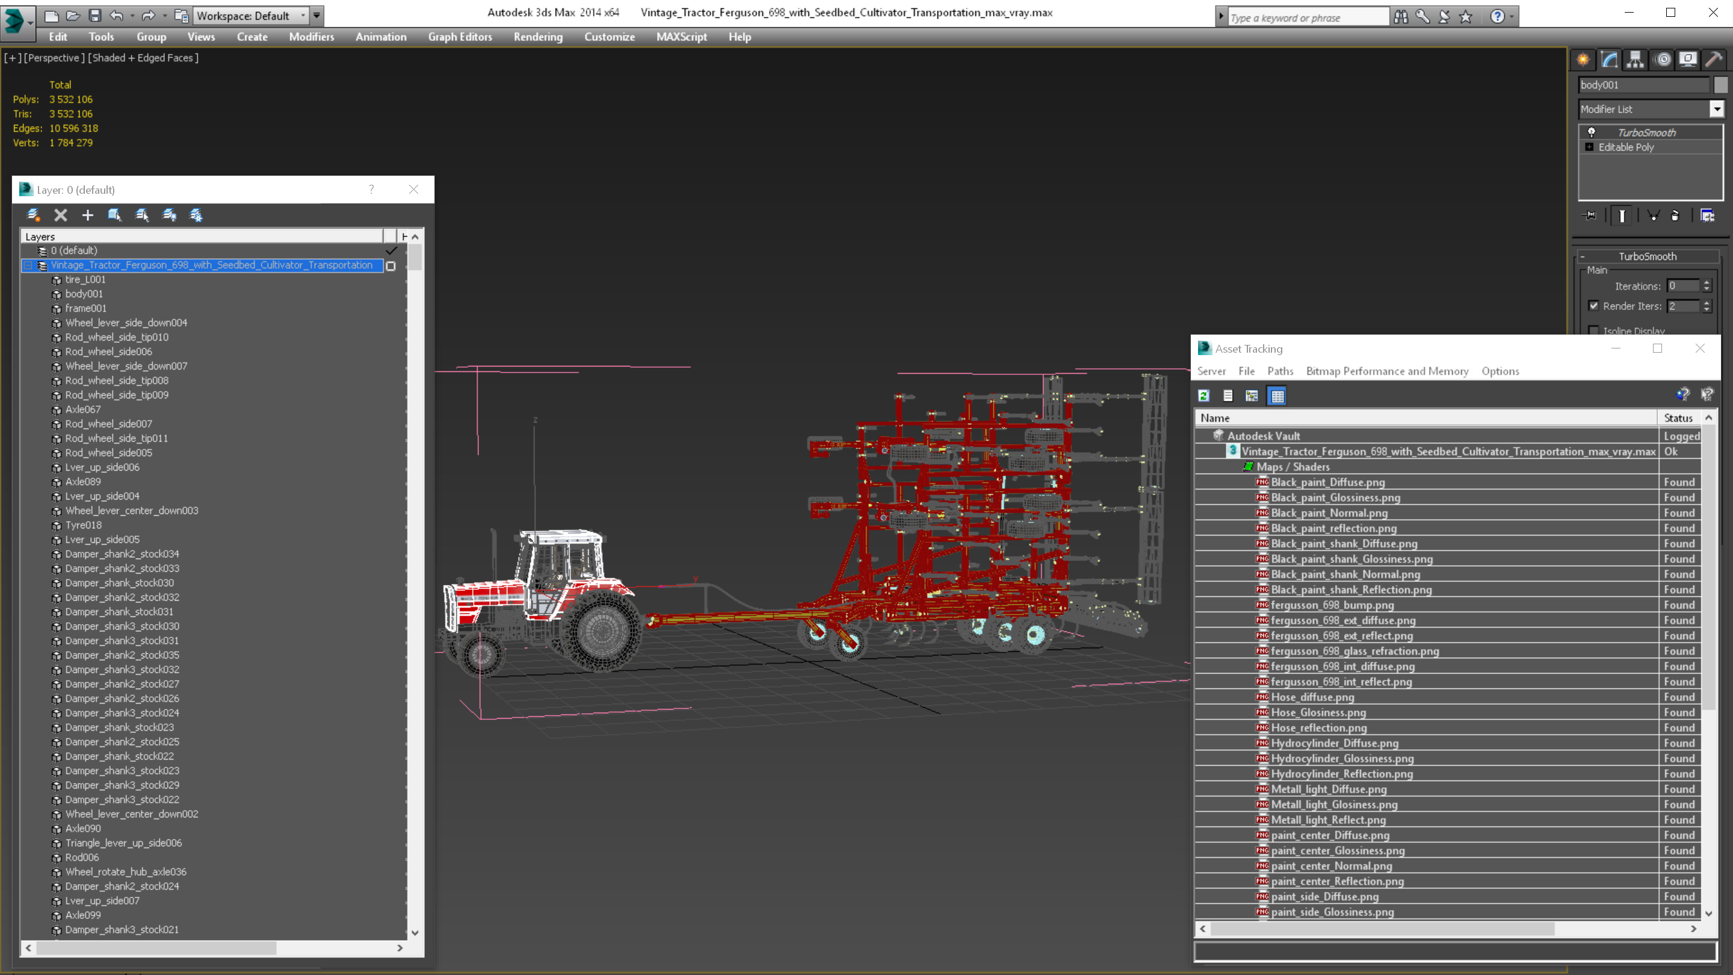Viewport: 1733px width, 975px height.
Task: Click the binoculars search icon in title bar
Action: (x=1401, y=16)
